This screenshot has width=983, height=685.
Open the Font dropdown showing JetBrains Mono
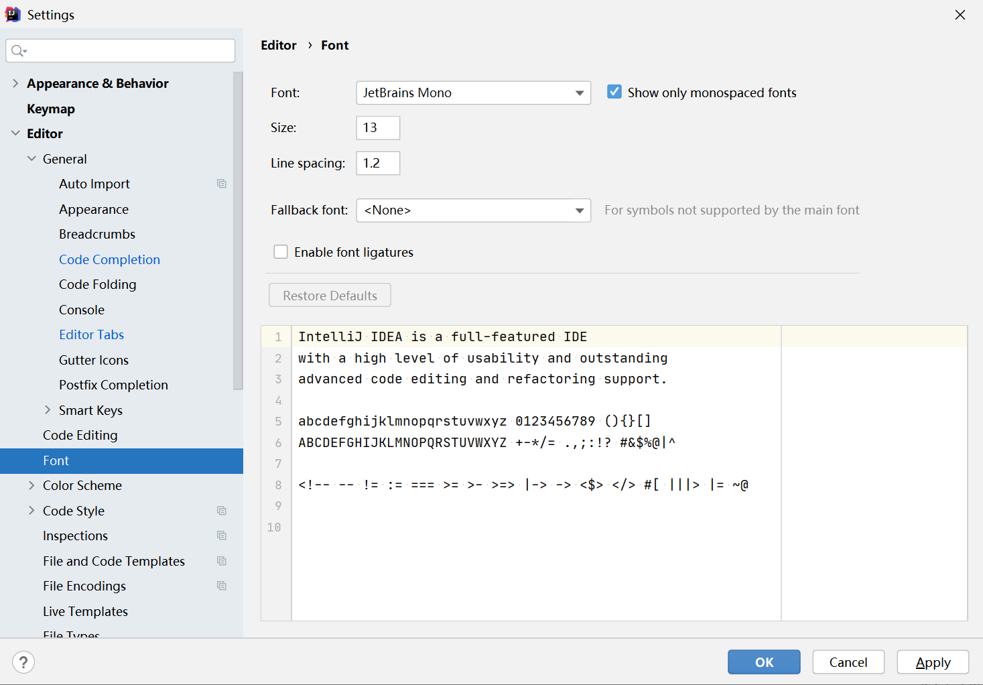[474, 93]
